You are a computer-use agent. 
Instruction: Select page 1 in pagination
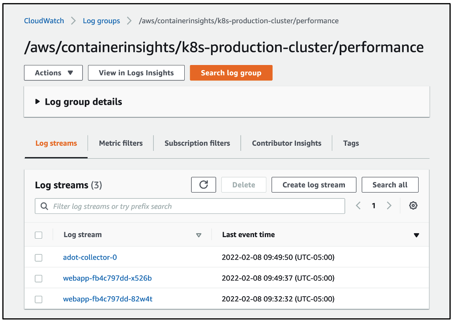373,205
